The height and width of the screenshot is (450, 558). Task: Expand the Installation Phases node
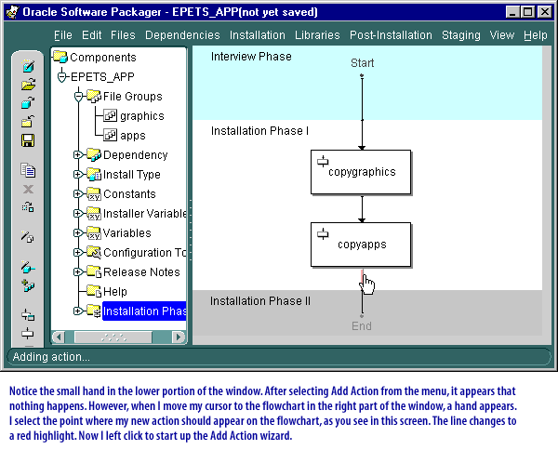pyautogui.click(x=78, y=311)
